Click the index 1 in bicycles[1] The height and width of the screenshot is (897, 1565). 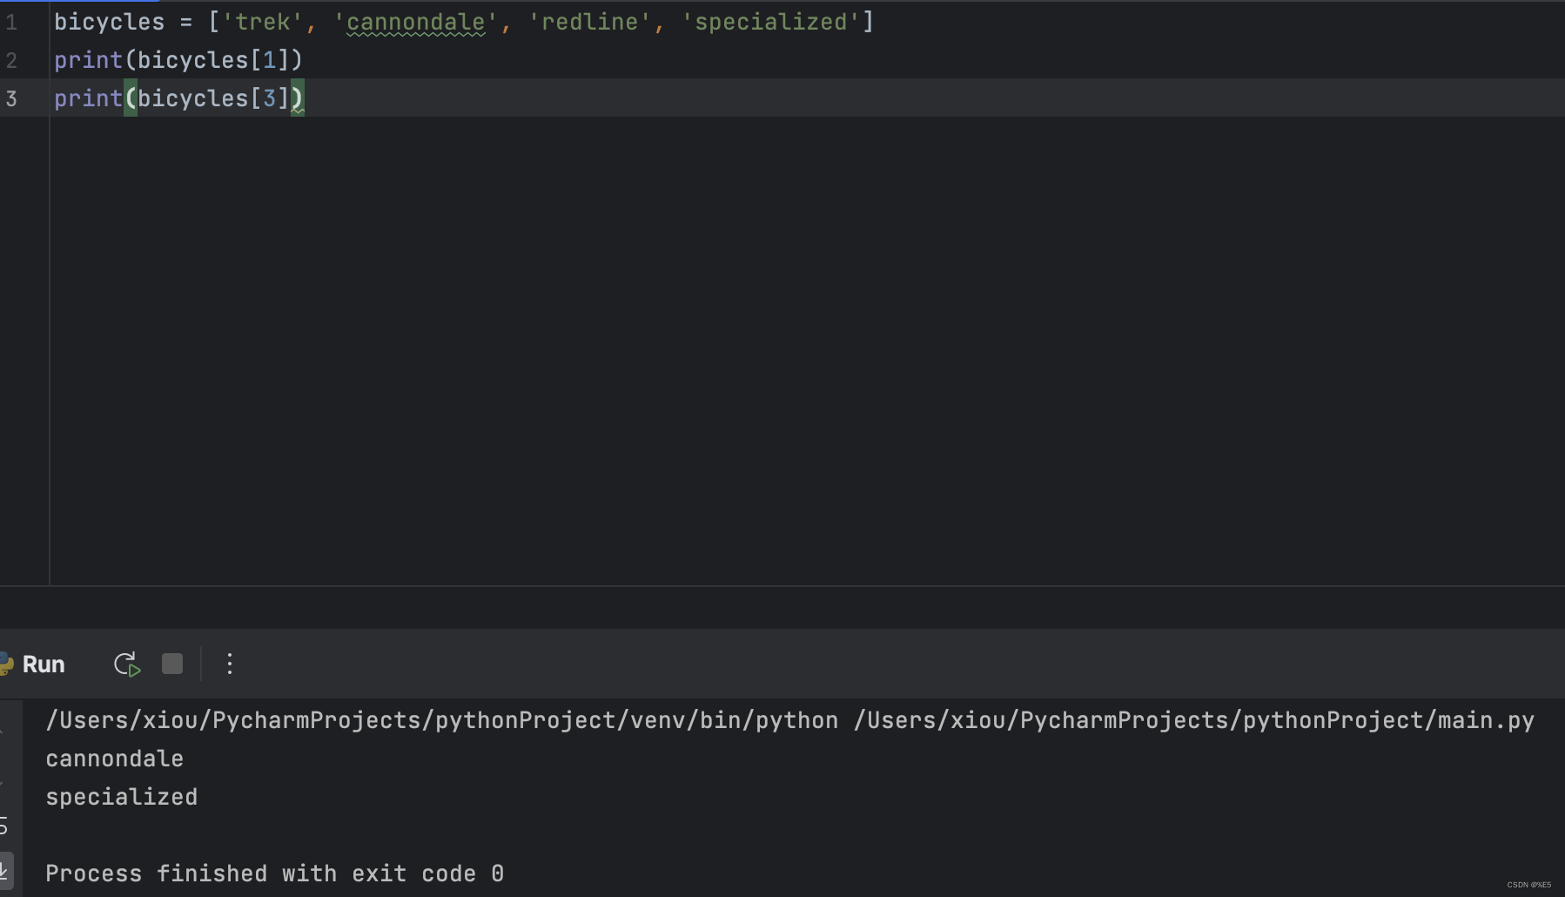[269, 60]
